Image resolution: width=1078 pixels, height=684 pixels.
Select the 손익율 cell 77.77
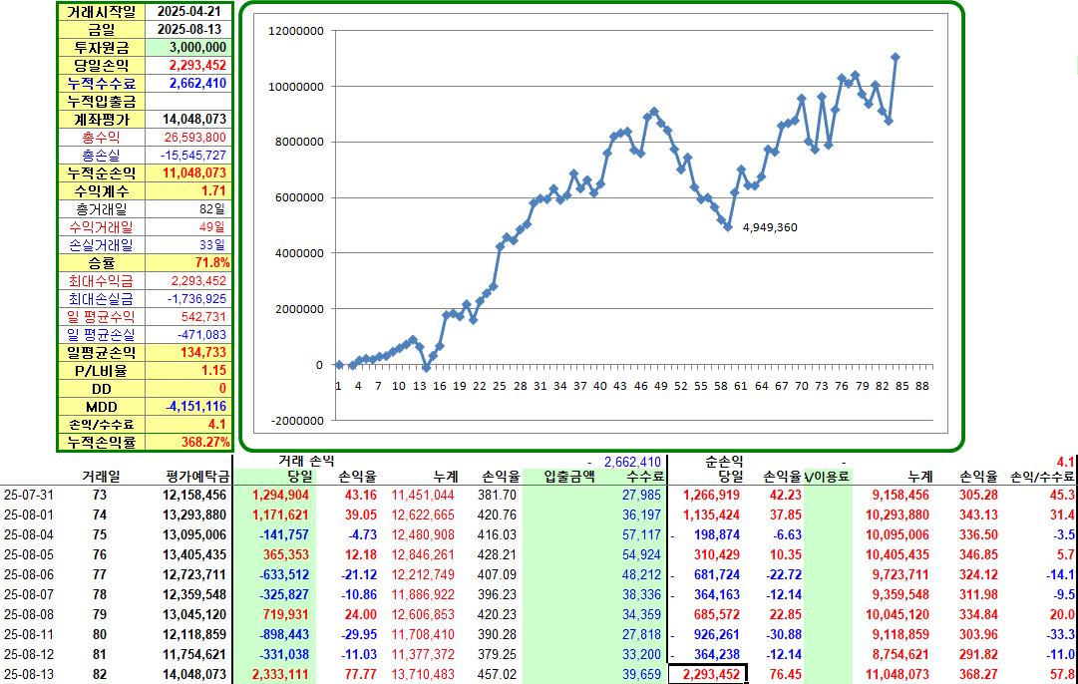click(x=361, y=674)
